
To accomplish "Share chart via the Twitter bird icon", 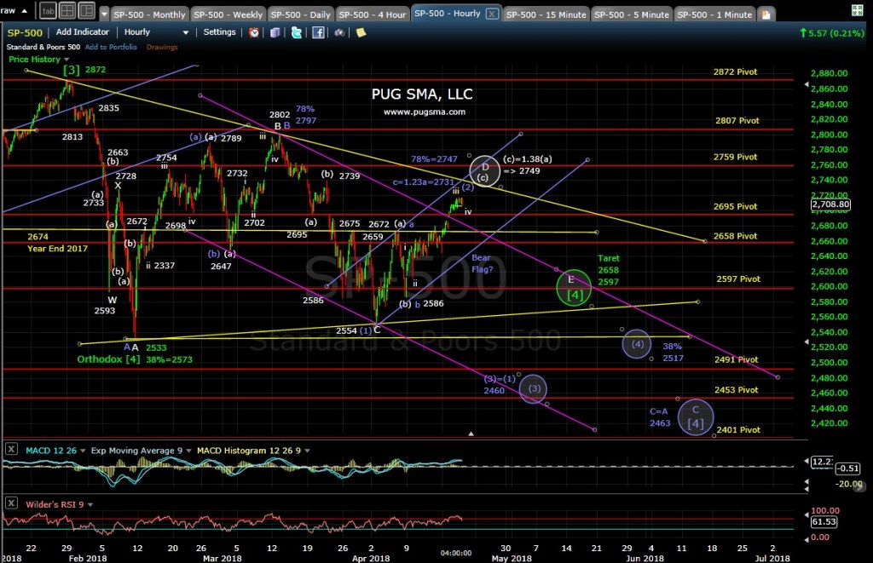I will (296, 33).
